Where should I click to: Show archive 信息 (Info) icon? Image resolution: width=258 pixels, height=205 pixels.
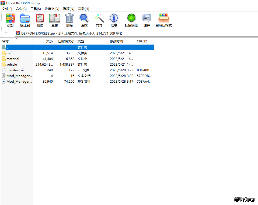pyautogui.click(x=114, y=20)
